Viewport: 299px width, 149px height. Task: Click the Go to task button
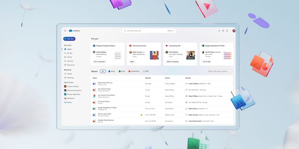click(207, 62)
